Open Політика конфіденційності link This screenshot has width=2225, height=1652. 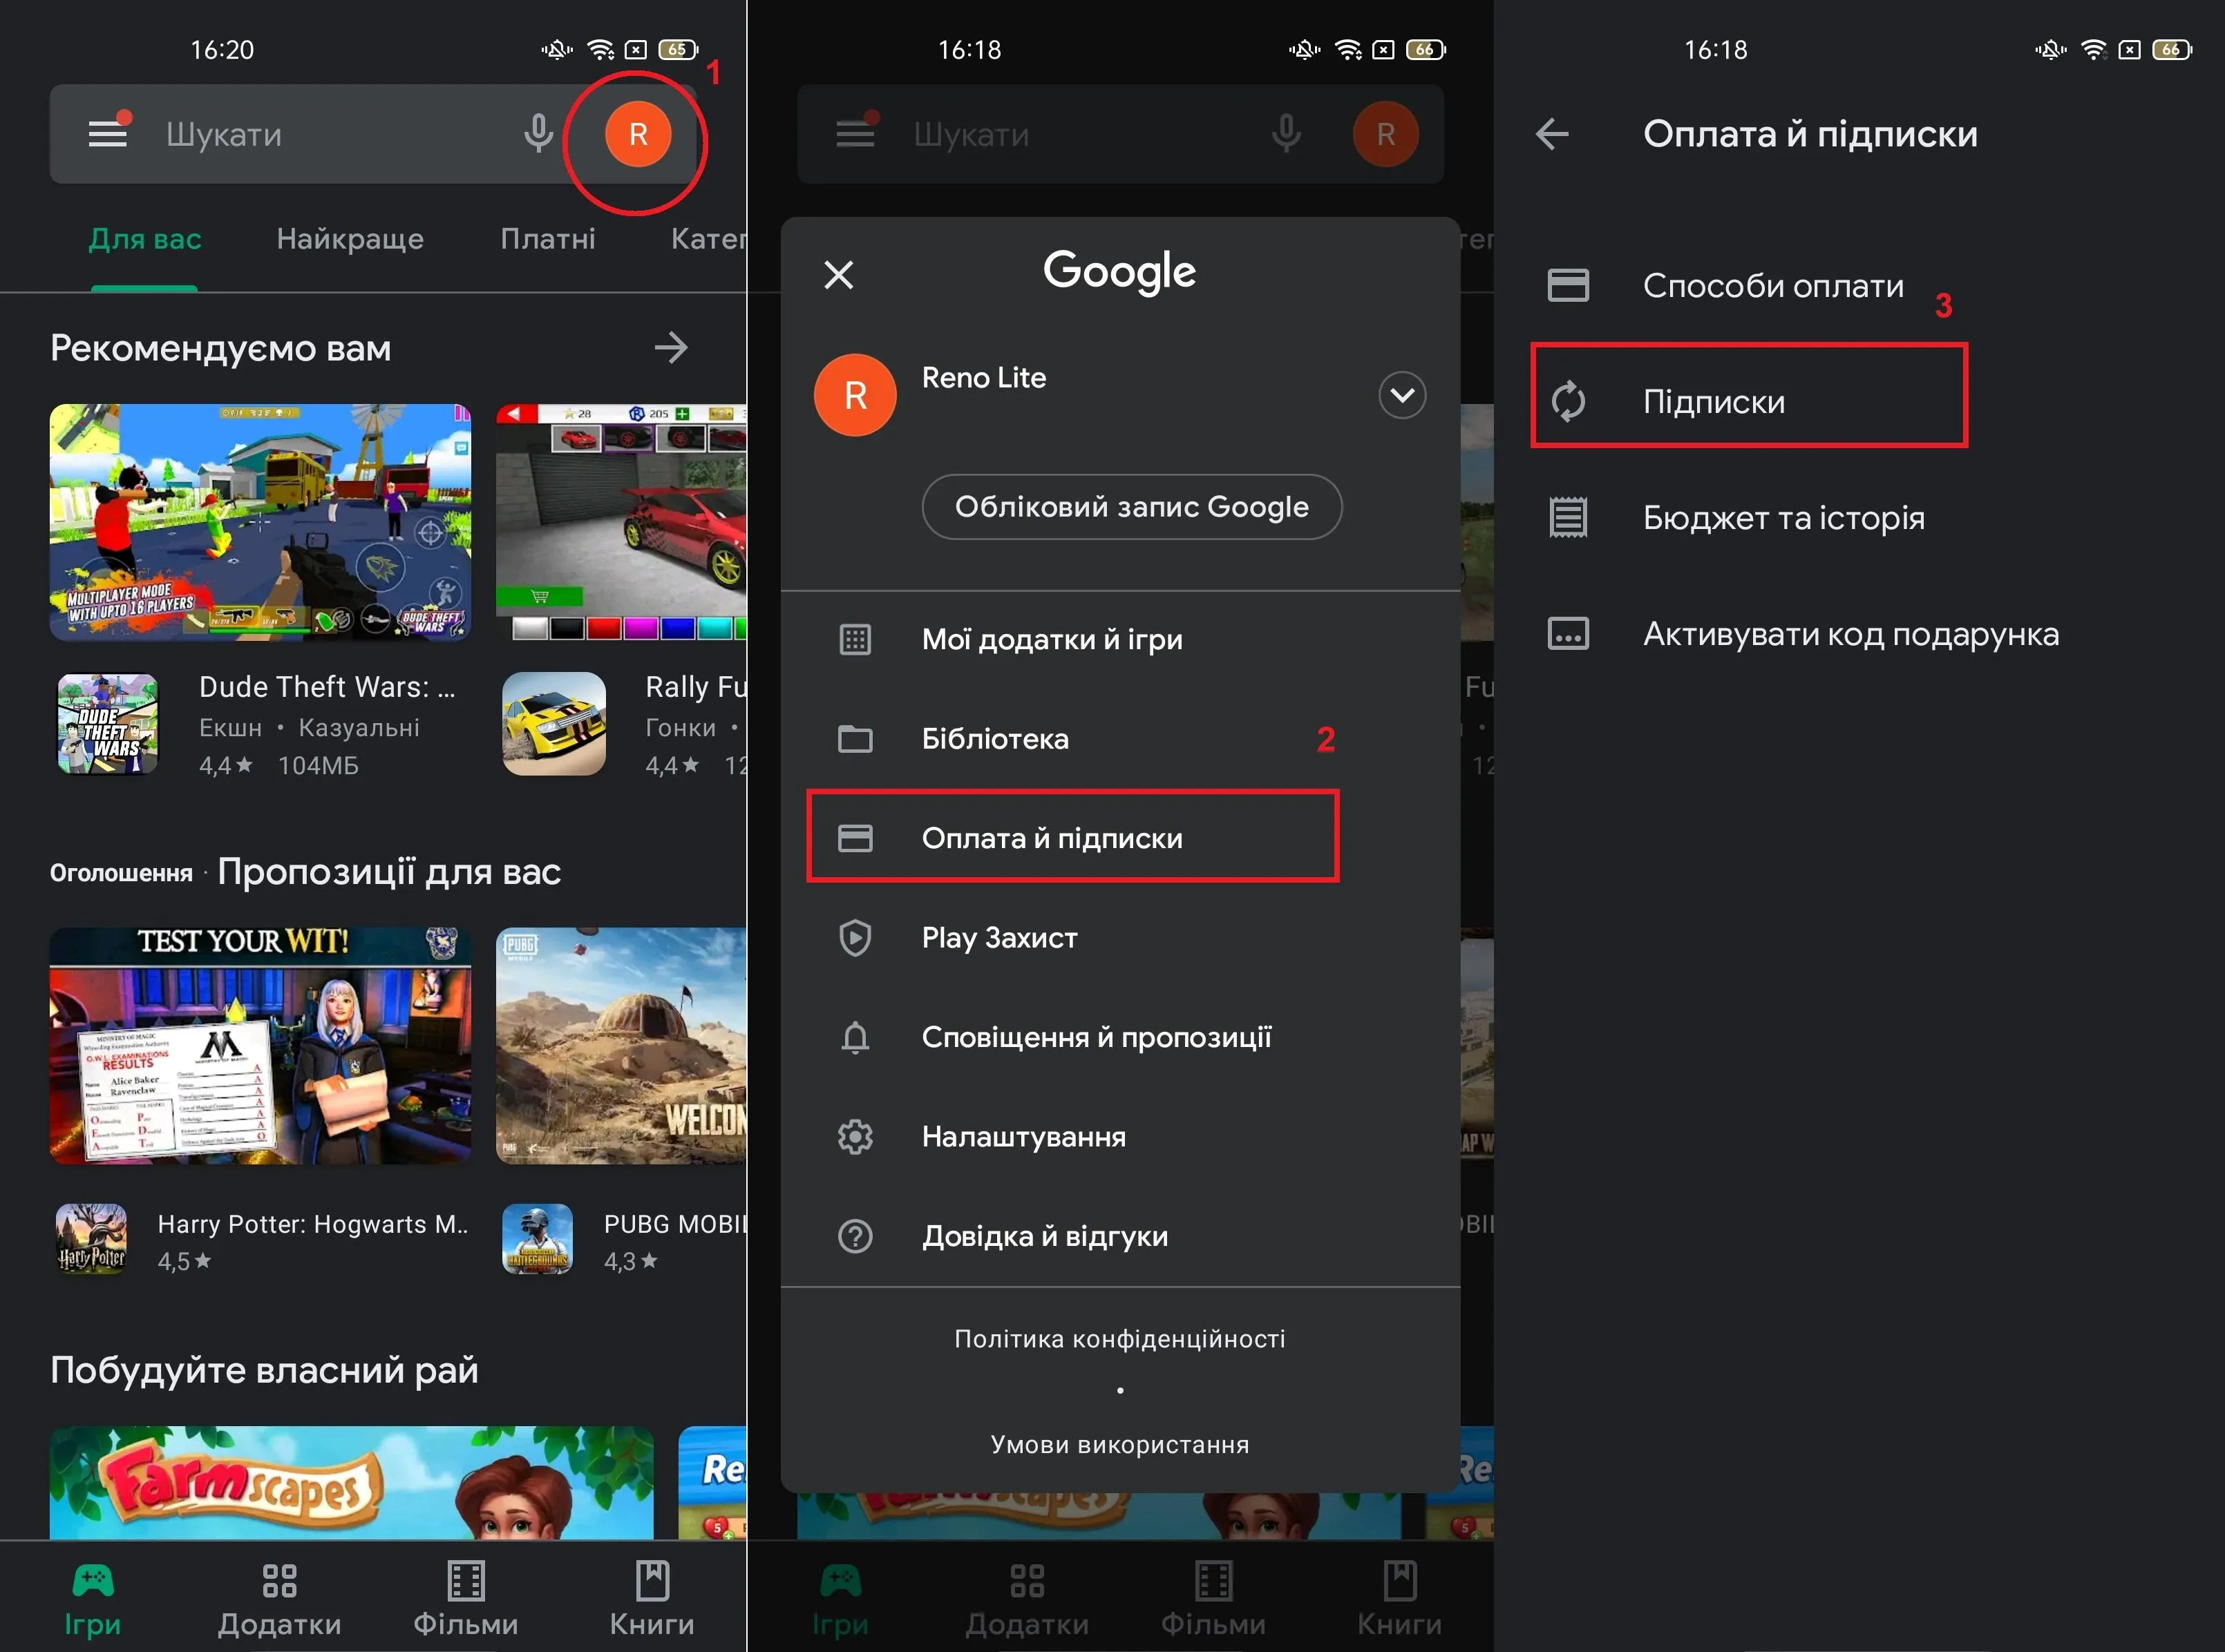(1119, 1339)
